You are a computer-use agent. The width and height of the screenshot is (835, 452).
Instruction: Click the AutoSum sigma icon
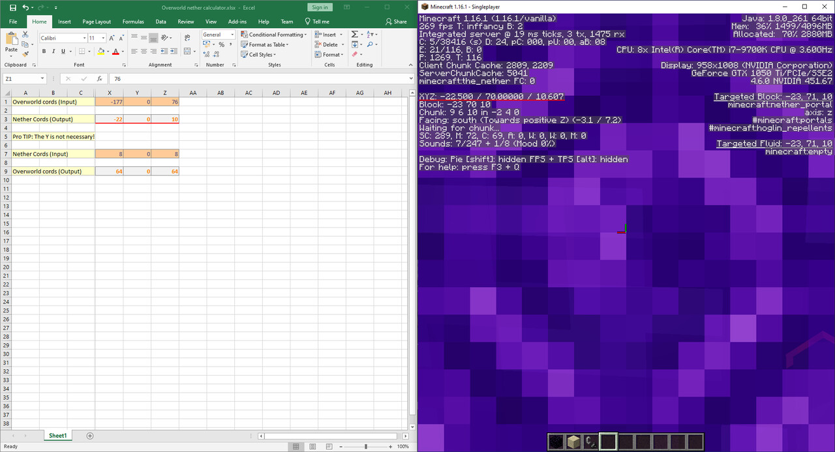[355, 34]
